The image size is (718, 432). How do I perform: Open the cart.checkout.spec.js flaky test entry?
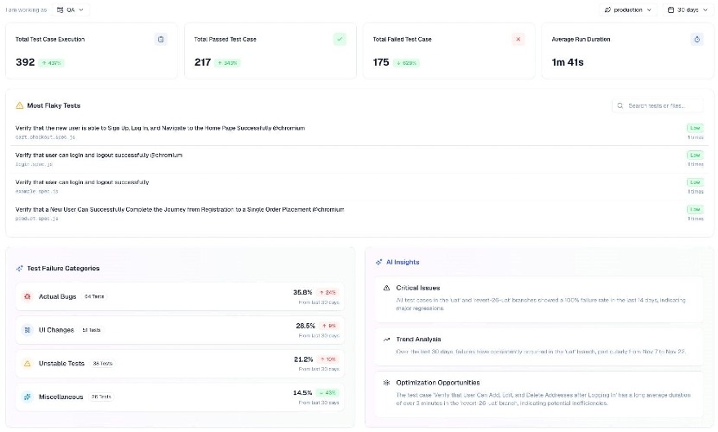(160, 131)
